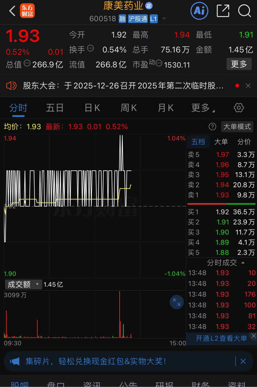
Task: Tap the info icon next to 市盈
Action: coord(159,64)
